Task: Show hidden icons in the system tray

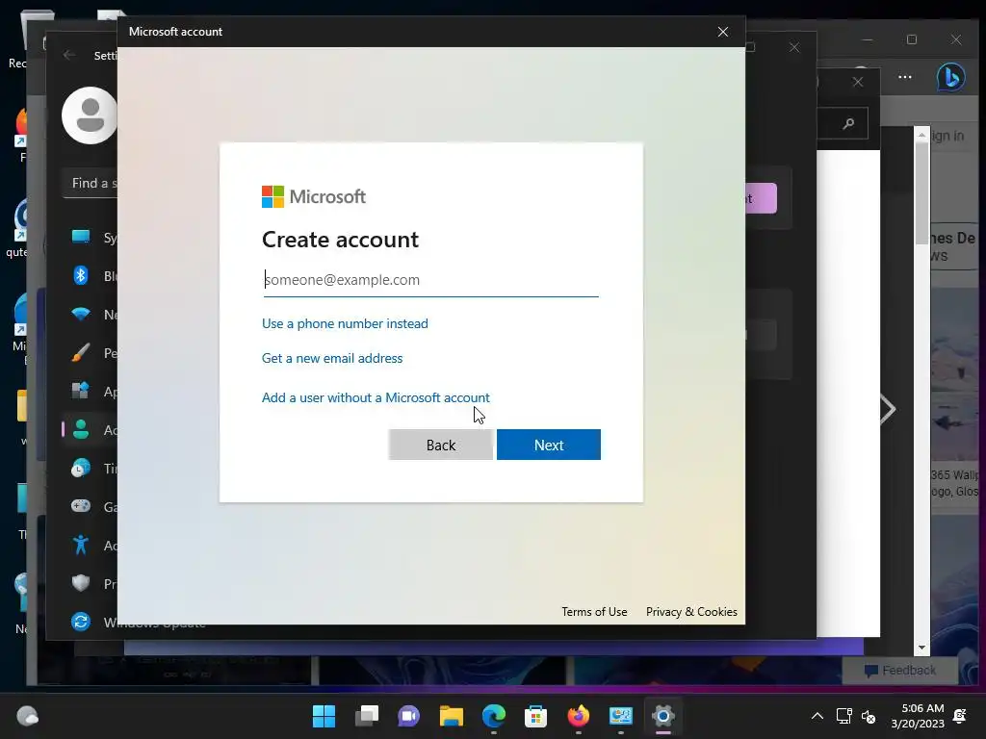Action: [817, 716]
